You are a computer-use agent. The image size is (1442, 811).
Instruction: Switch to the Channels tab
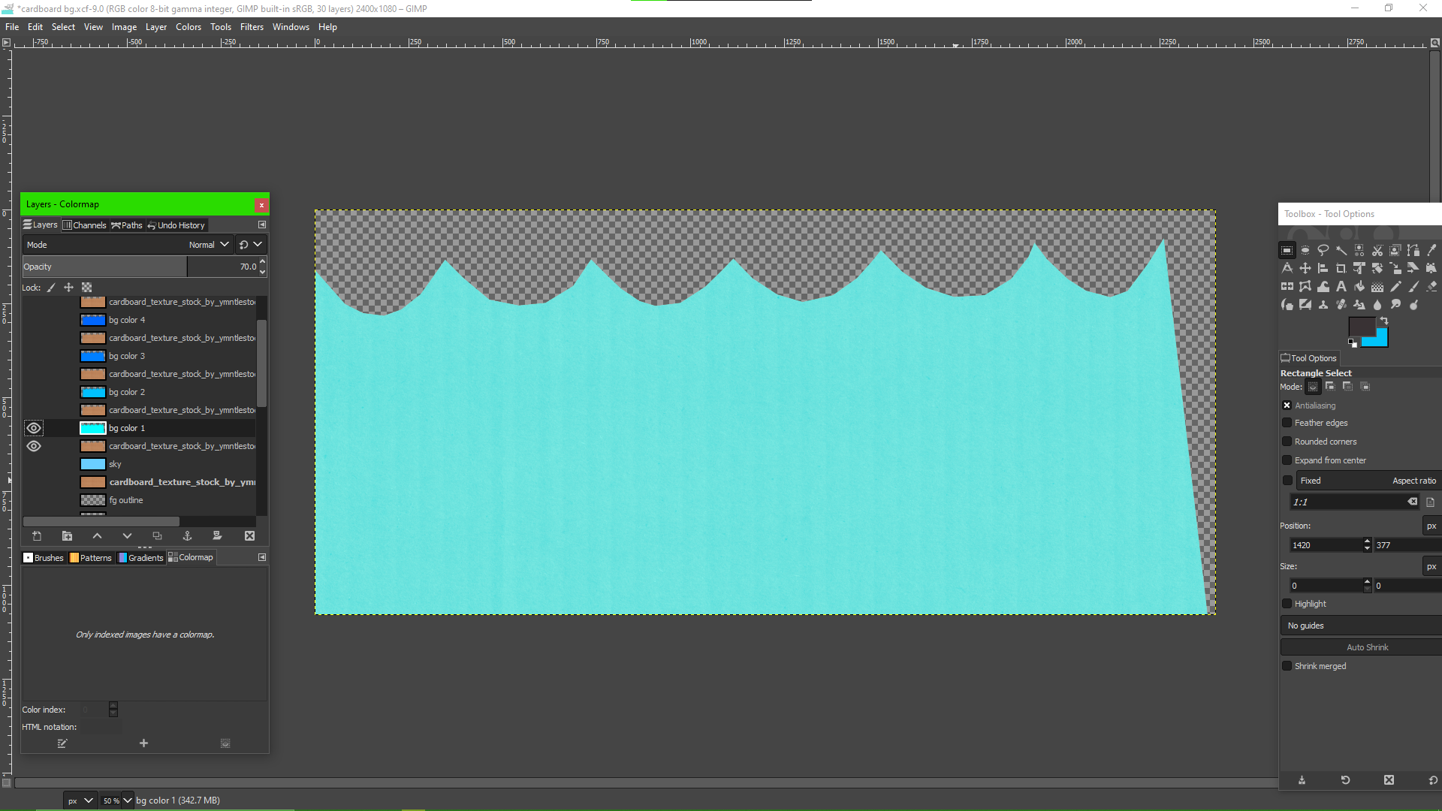click(x=84, y=225)
